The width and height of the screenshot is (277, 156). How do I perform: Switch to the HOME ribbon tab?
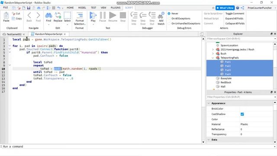[70, 8]
